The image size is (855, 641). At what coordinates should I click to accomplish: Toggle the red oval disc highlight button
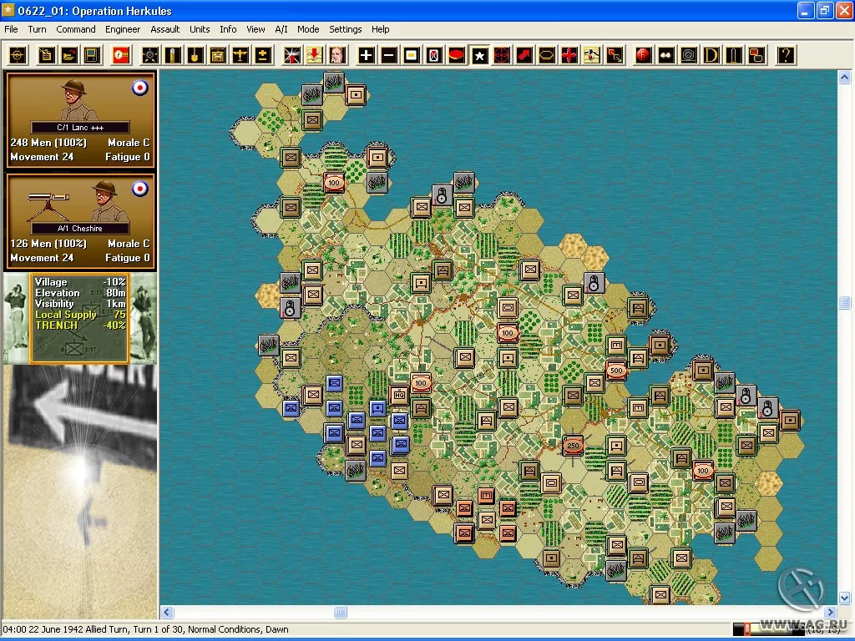pos(457,55)
